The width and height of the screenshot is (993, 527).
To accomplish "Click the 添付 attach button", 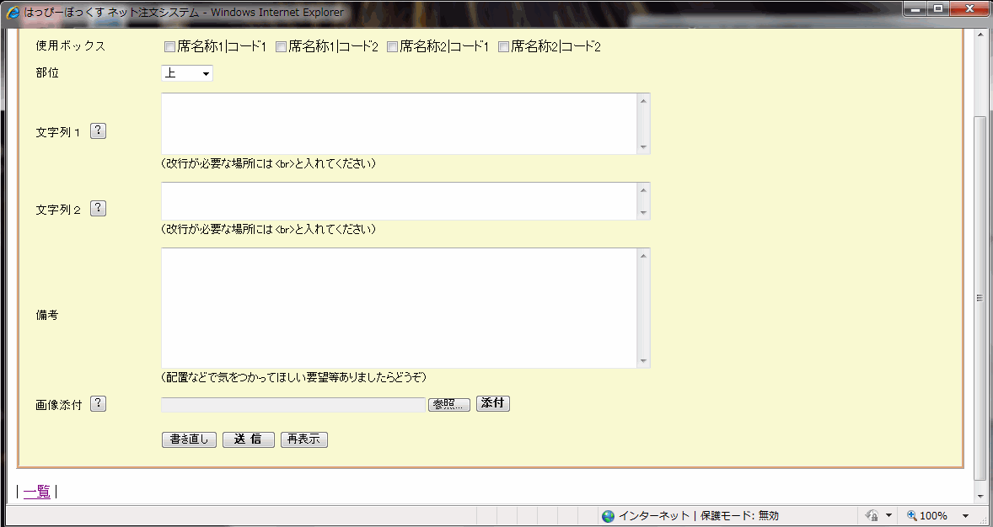I will (x=492, y=403).
